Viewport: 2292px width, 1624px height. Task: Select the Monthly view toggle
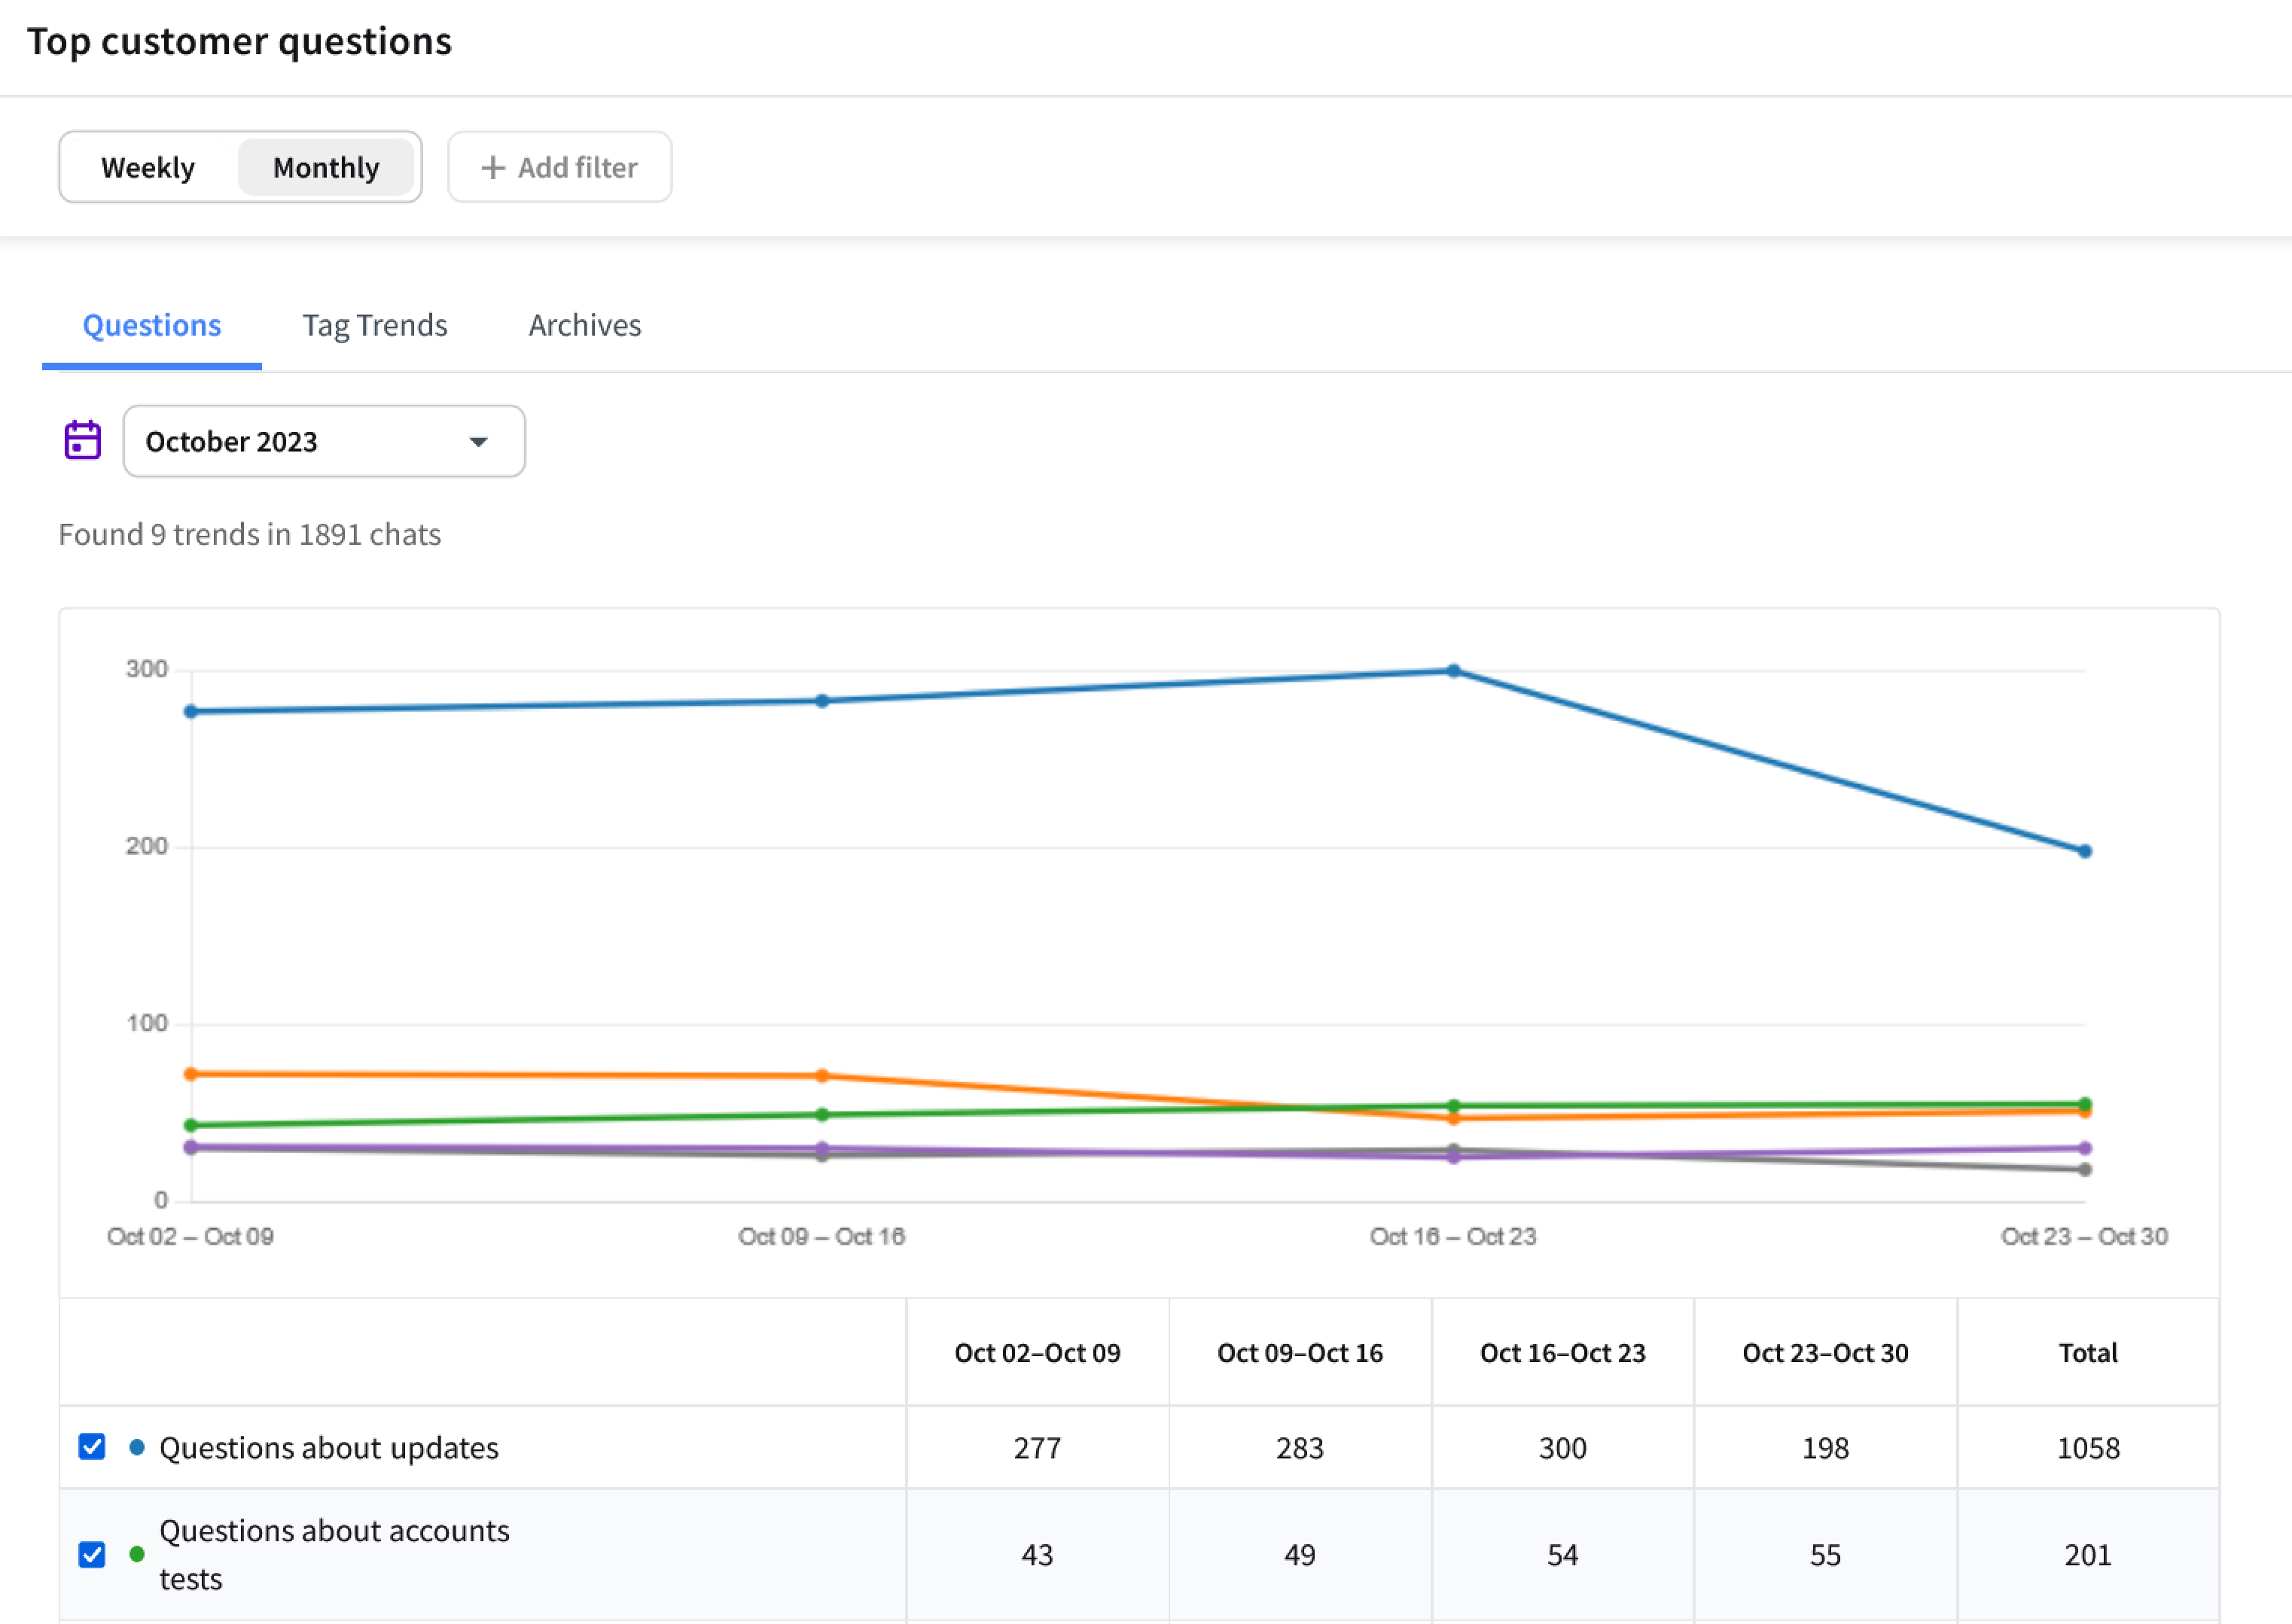(x=326, y=168)
